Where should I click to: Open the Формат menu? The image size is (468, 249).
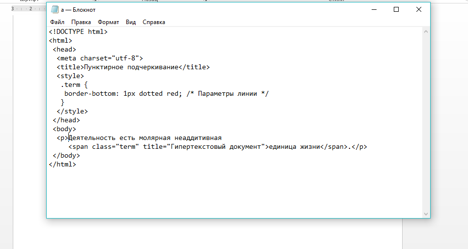coord(108,22)
